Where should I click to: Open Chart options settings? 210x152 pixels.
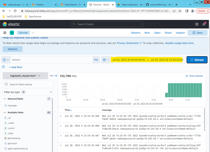coord(194,76)
